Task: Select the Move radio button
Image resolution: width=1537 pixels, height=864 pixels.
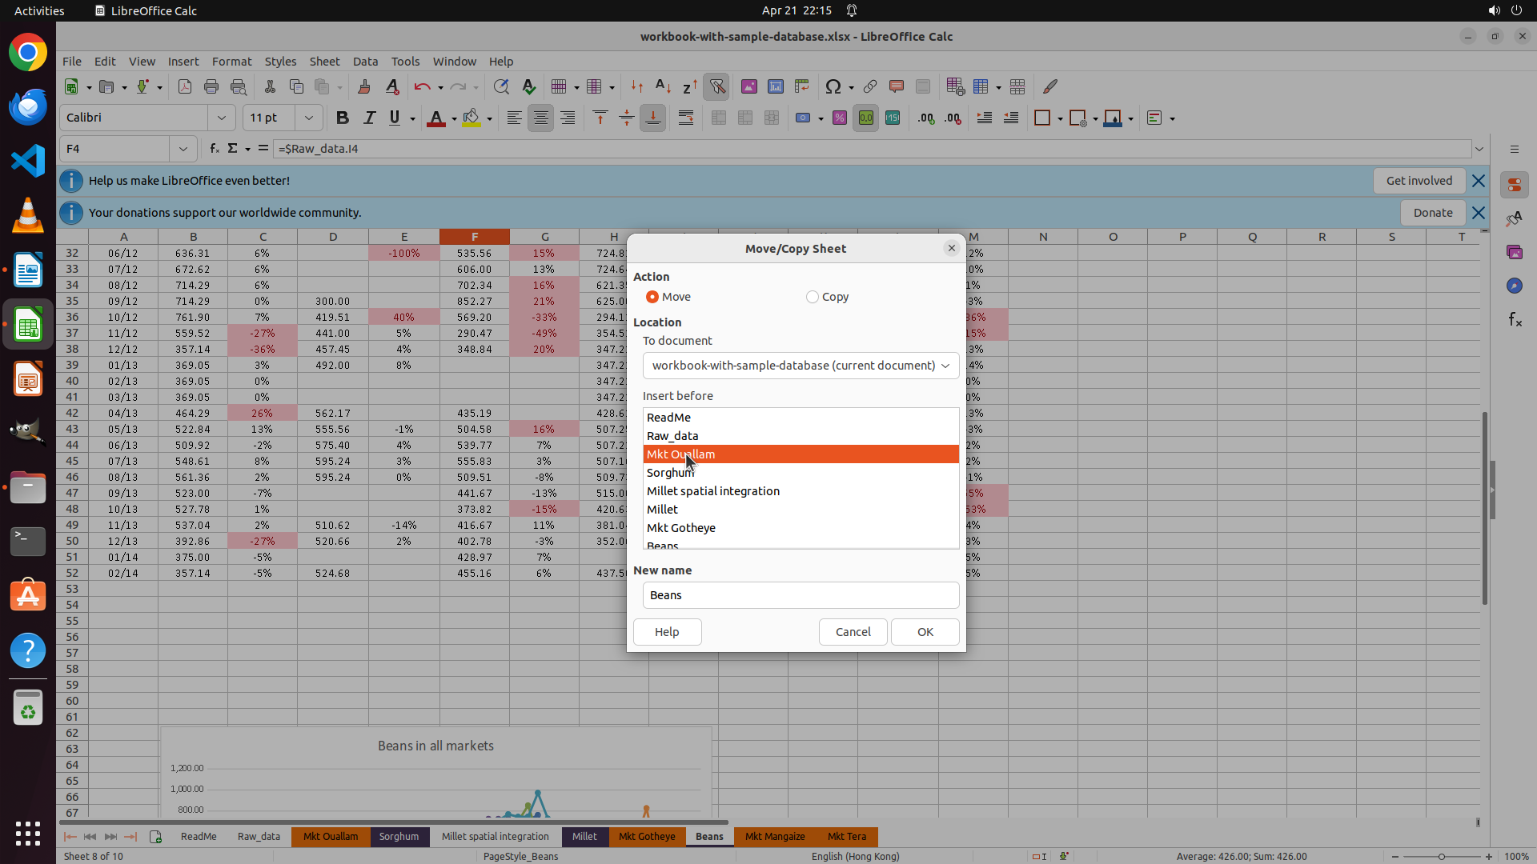Action: click(652, 297)
